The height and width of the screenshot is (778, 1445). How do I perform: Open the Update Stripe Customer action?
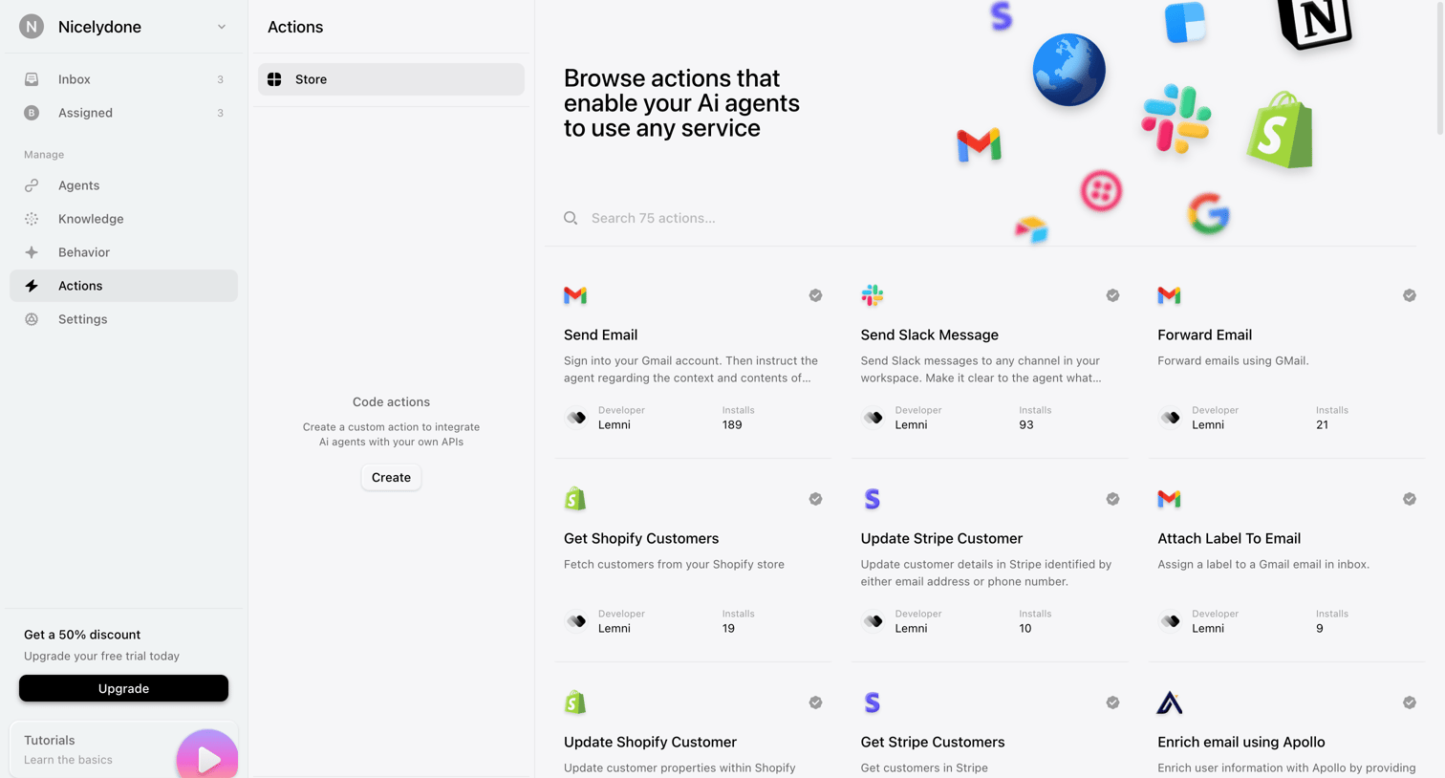989,561
